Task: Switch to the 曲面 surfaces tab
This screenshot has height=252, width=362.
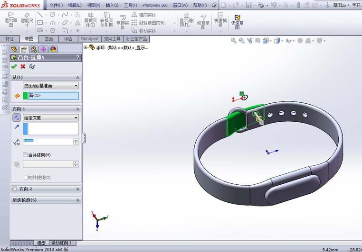Action: pos(48,39)
